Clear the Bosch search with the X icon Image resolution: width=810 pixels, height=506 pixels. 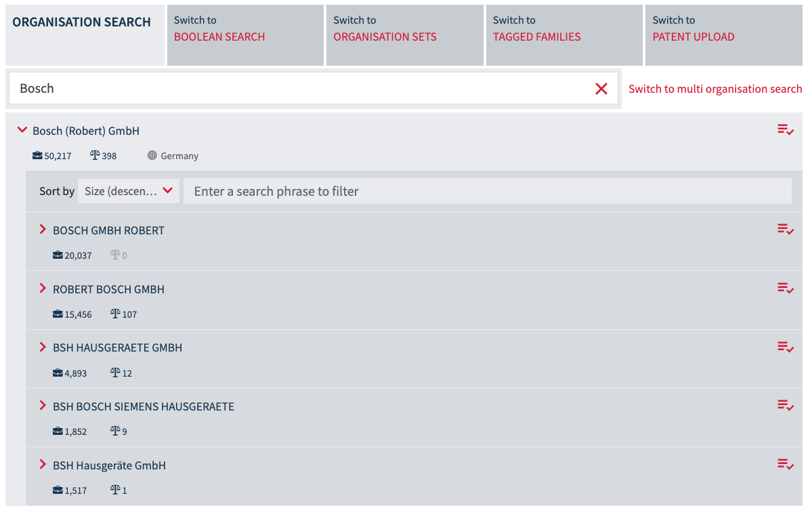601,89
